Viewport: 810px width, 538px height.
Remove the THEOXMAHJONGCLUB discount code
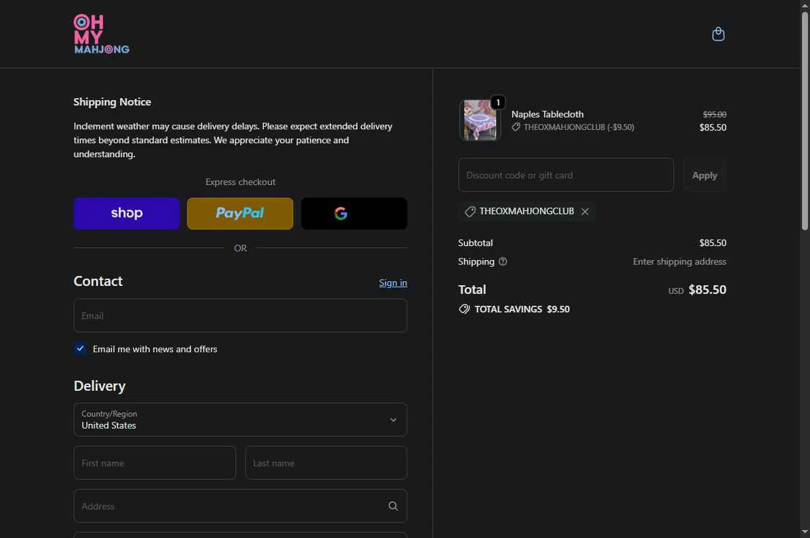pos(584,211)
